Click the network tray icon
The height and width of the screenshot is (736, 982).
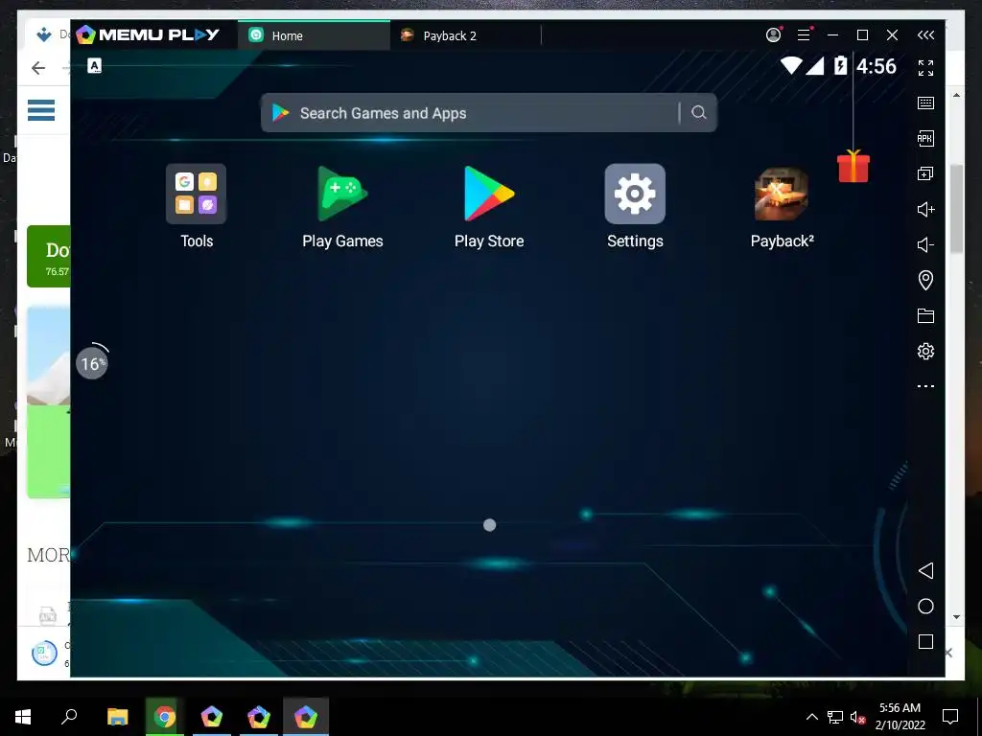click(835, 717)
